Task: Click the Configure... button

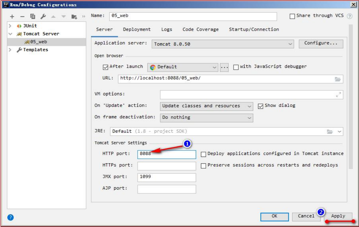Action: point(321,43)
